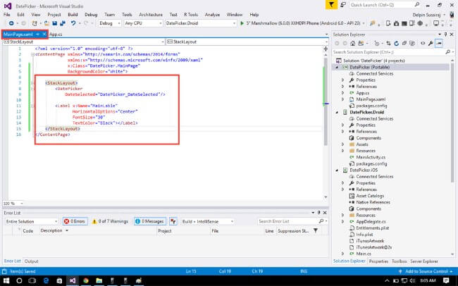Screen dimensions: 458x286
Task: Open the Windows Start menu
Action: 6,280
